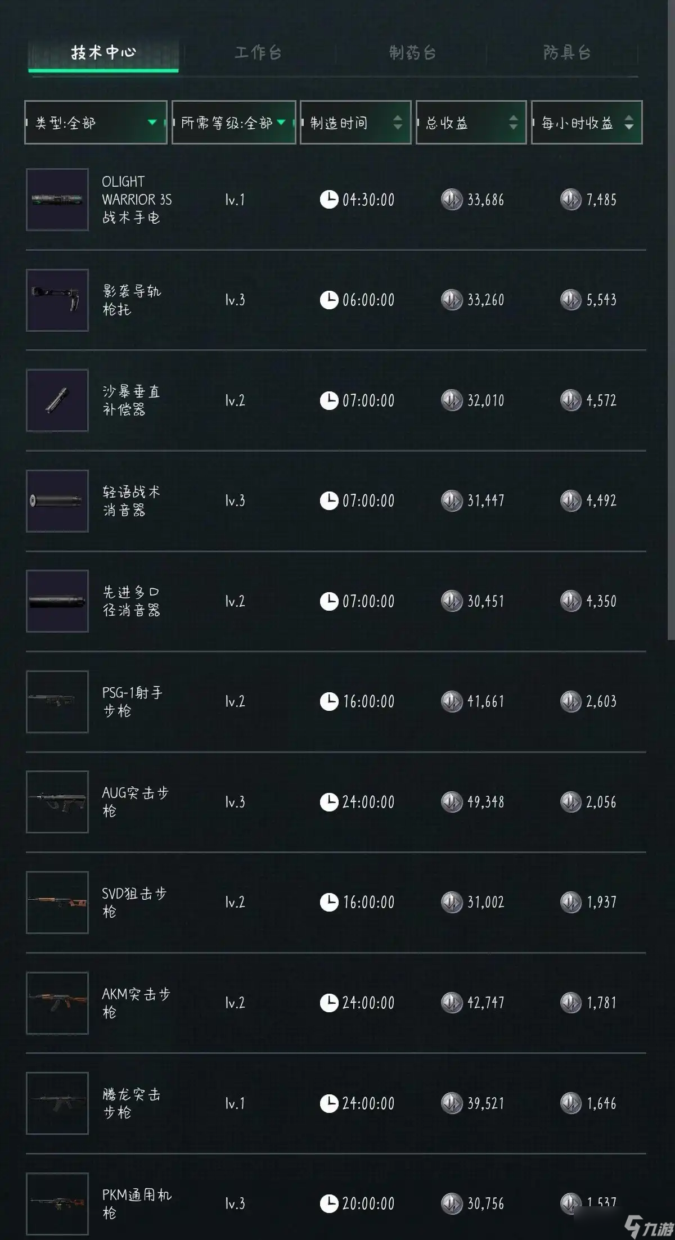Viewport: 675px width, 1240px height.
Task: Expand the 所需等级:全部 level dropdown
Action: (234, 123)
